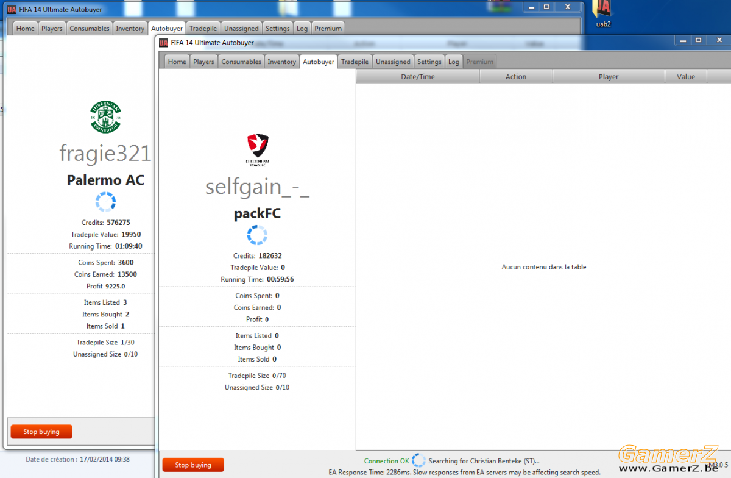Sort table by Action column header
This screenshot has height=478, width=731.
pyautogui.click(x=516, y=76)
